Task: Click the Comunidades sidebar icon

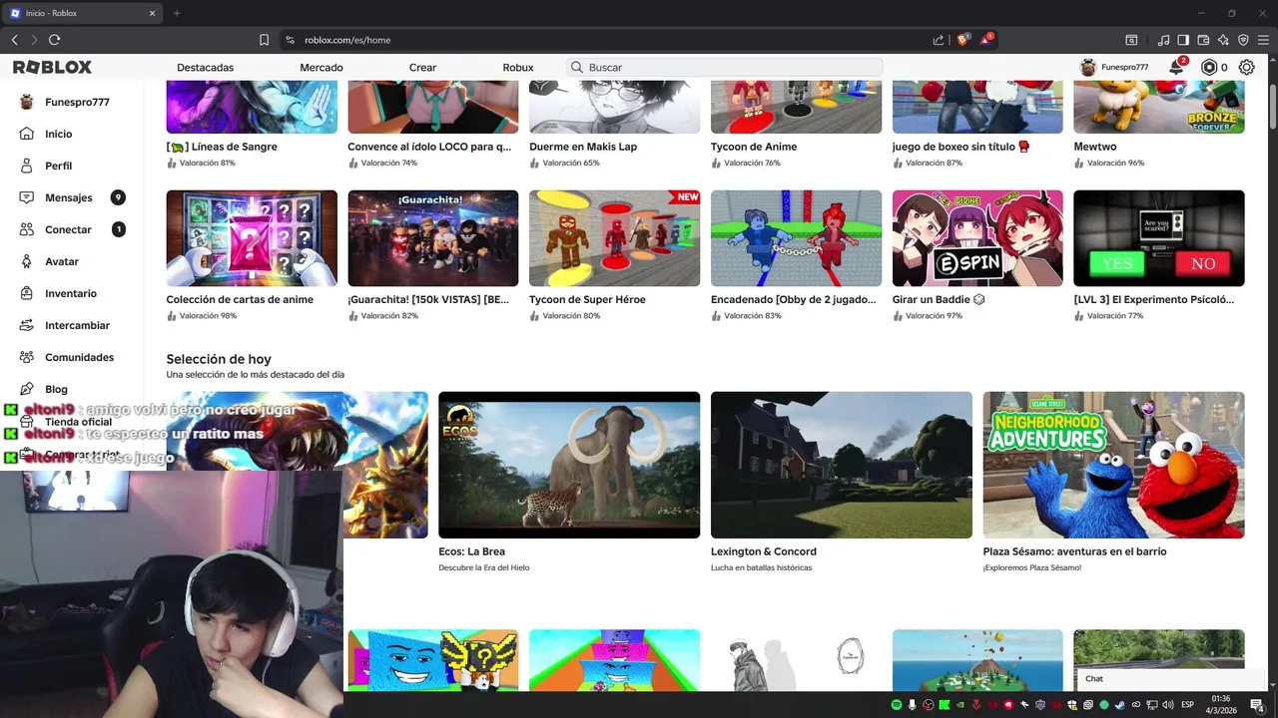Action: [26, 357]
